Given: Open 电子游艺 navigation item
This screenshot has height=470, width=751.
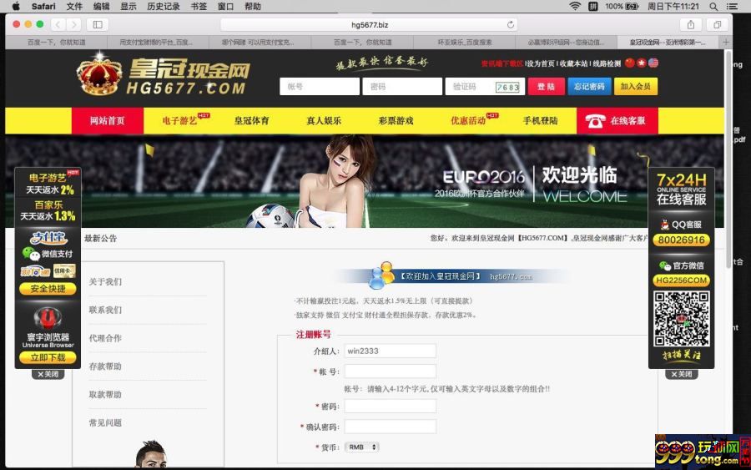Looking at the screenshot, I should click(179, 121).
